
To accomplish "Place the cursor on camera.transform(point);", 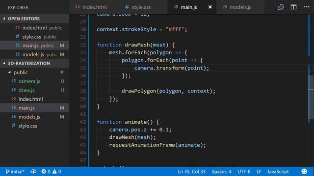I will coord(171,68).
